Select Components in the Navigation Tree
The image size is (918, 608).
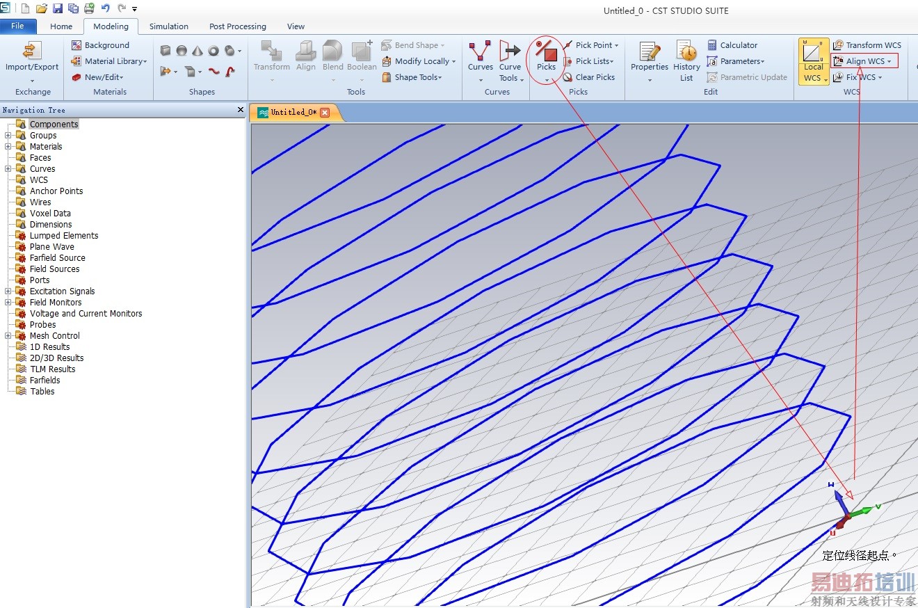pos(54,125)
